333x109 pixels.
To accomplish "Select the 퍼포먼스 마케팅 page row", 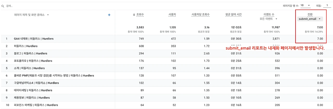I will 36,105.
